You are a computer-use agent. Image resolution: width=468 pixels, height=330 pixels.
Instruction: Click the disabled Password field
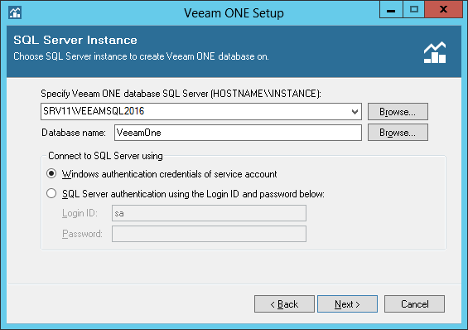pyautogui.click(x=209, y=234)
